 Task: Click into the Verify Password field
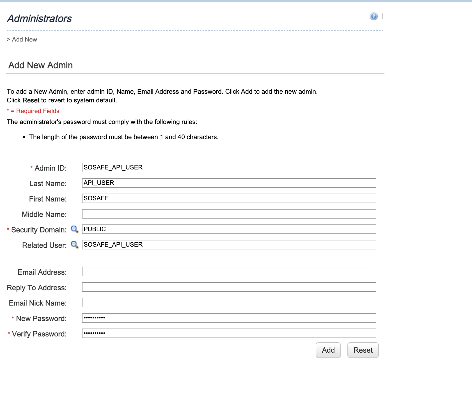point(229,333)
